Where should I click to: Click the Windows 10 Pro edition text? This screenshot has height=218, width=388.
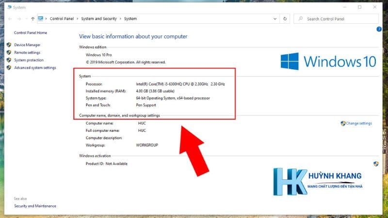pos(99,55)
